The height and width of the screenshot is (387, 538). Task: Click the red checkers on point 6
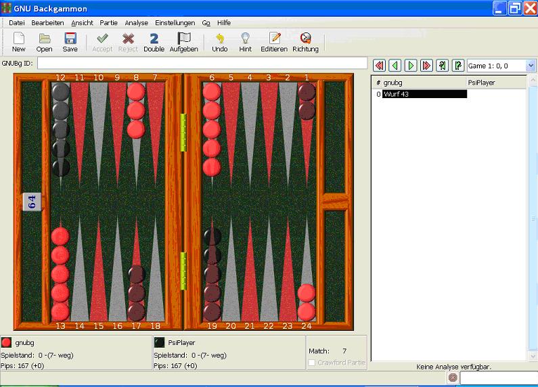[x=212, y=129]
